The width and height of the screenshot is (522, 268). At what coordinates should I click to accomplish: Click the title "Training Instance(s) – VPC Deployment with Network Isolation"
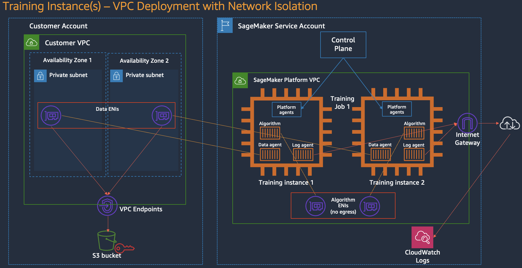160,6
